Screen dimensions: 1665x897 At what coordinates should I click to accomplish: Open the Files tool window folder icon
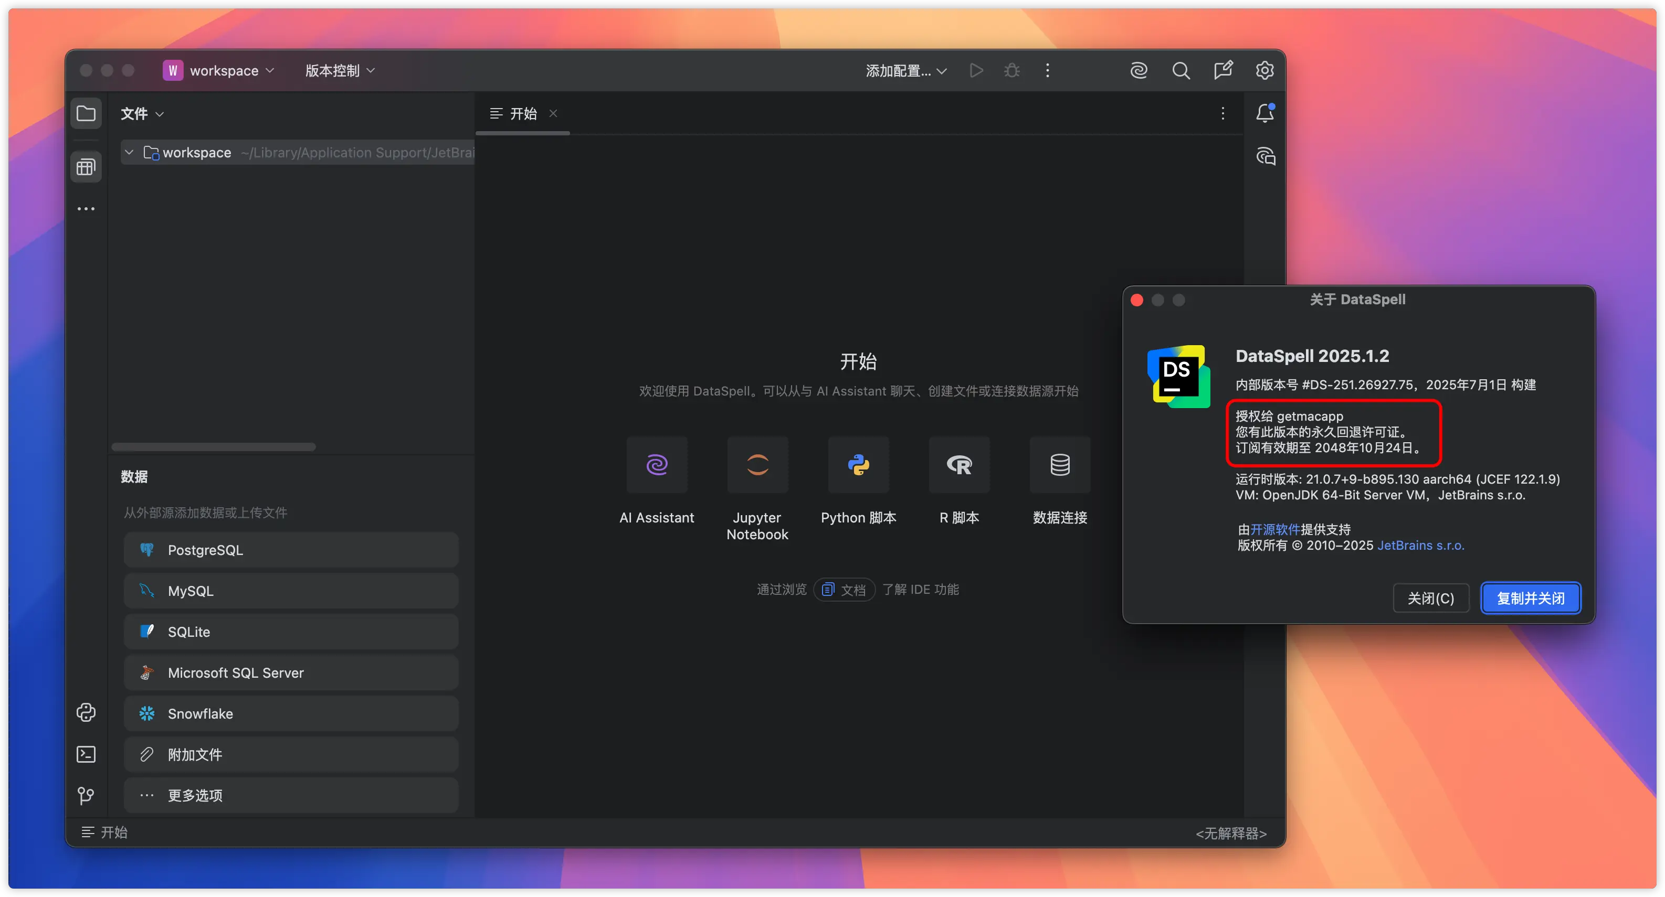click(86, 114)
